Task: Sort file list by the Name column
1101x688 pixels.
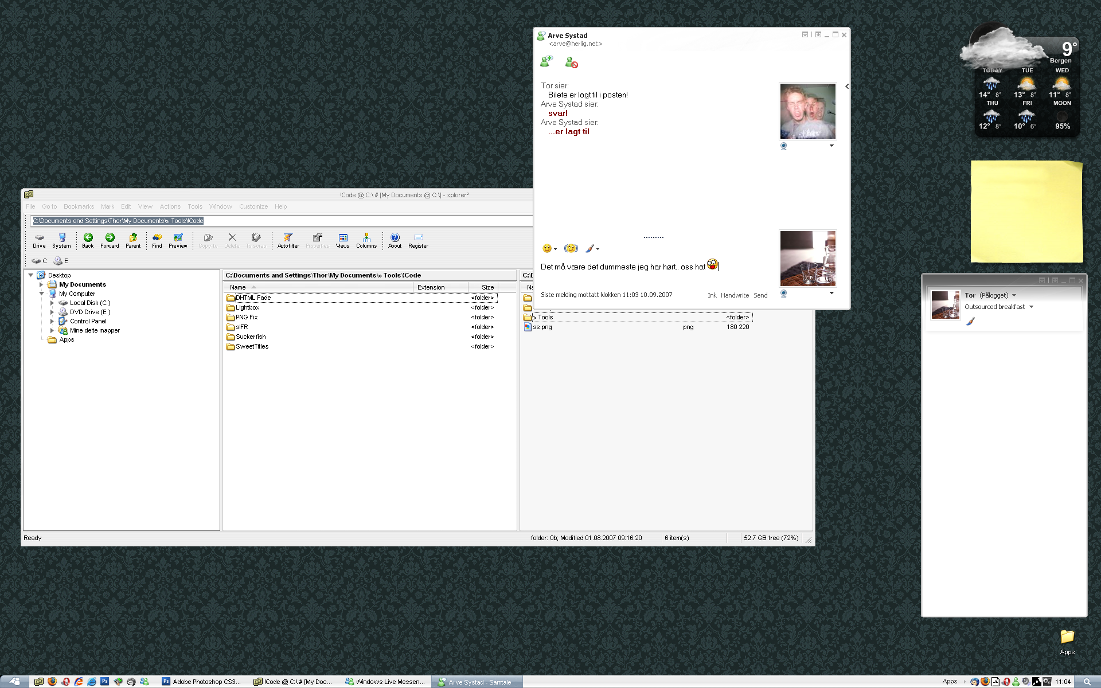Action: point(318,287)
